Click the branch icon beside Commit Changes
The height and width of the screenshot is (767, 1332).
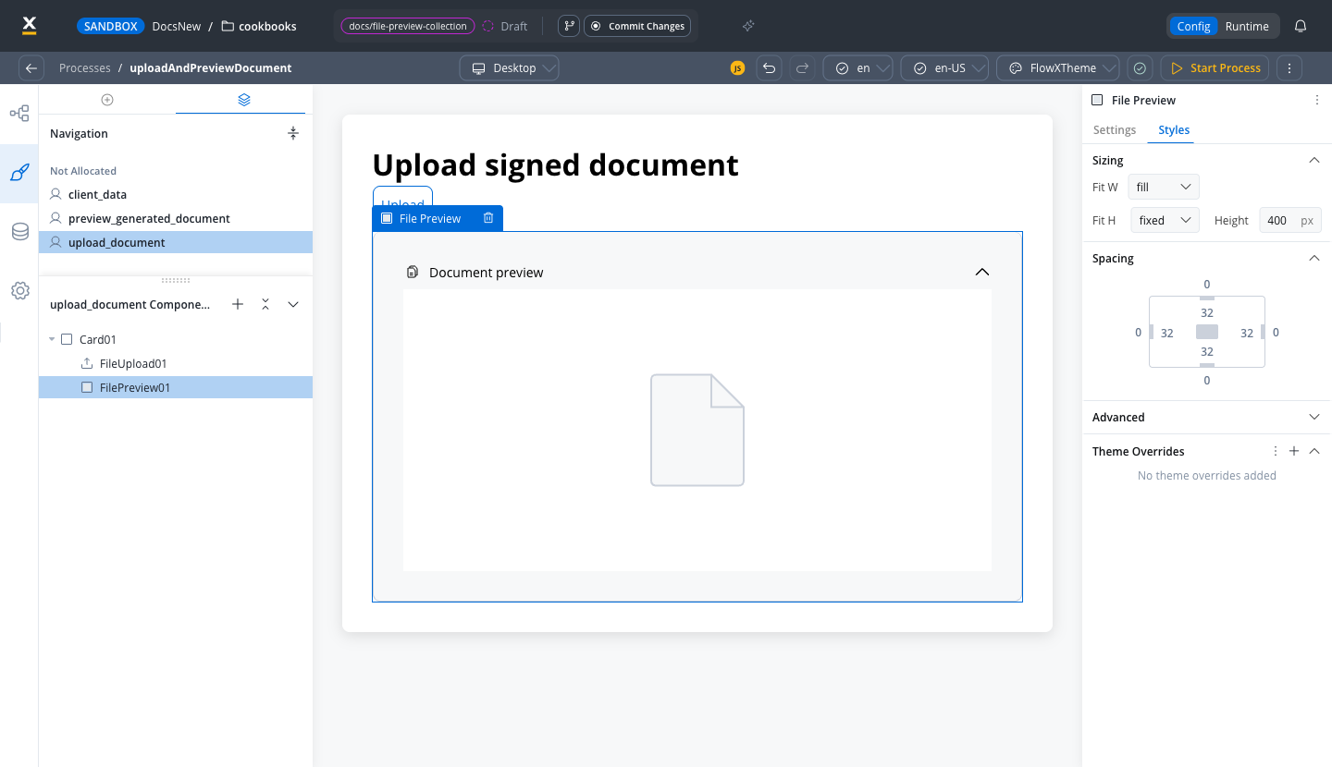[x=569, y=26]
